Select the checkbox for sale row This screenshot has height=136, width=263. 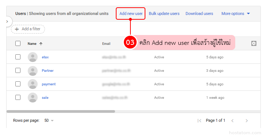[18, 97]
